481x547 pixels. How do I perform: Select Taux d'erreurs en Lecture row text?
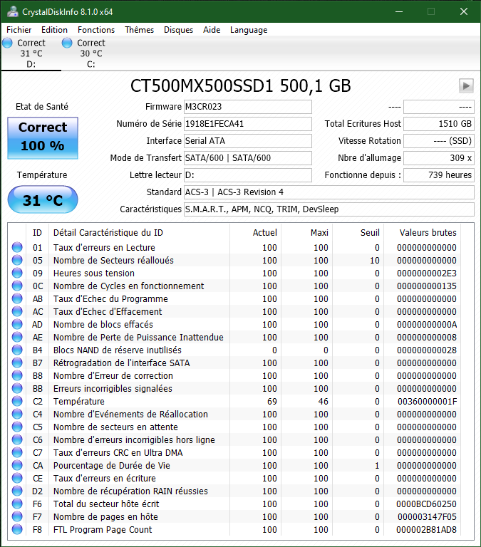pos(104,247)
